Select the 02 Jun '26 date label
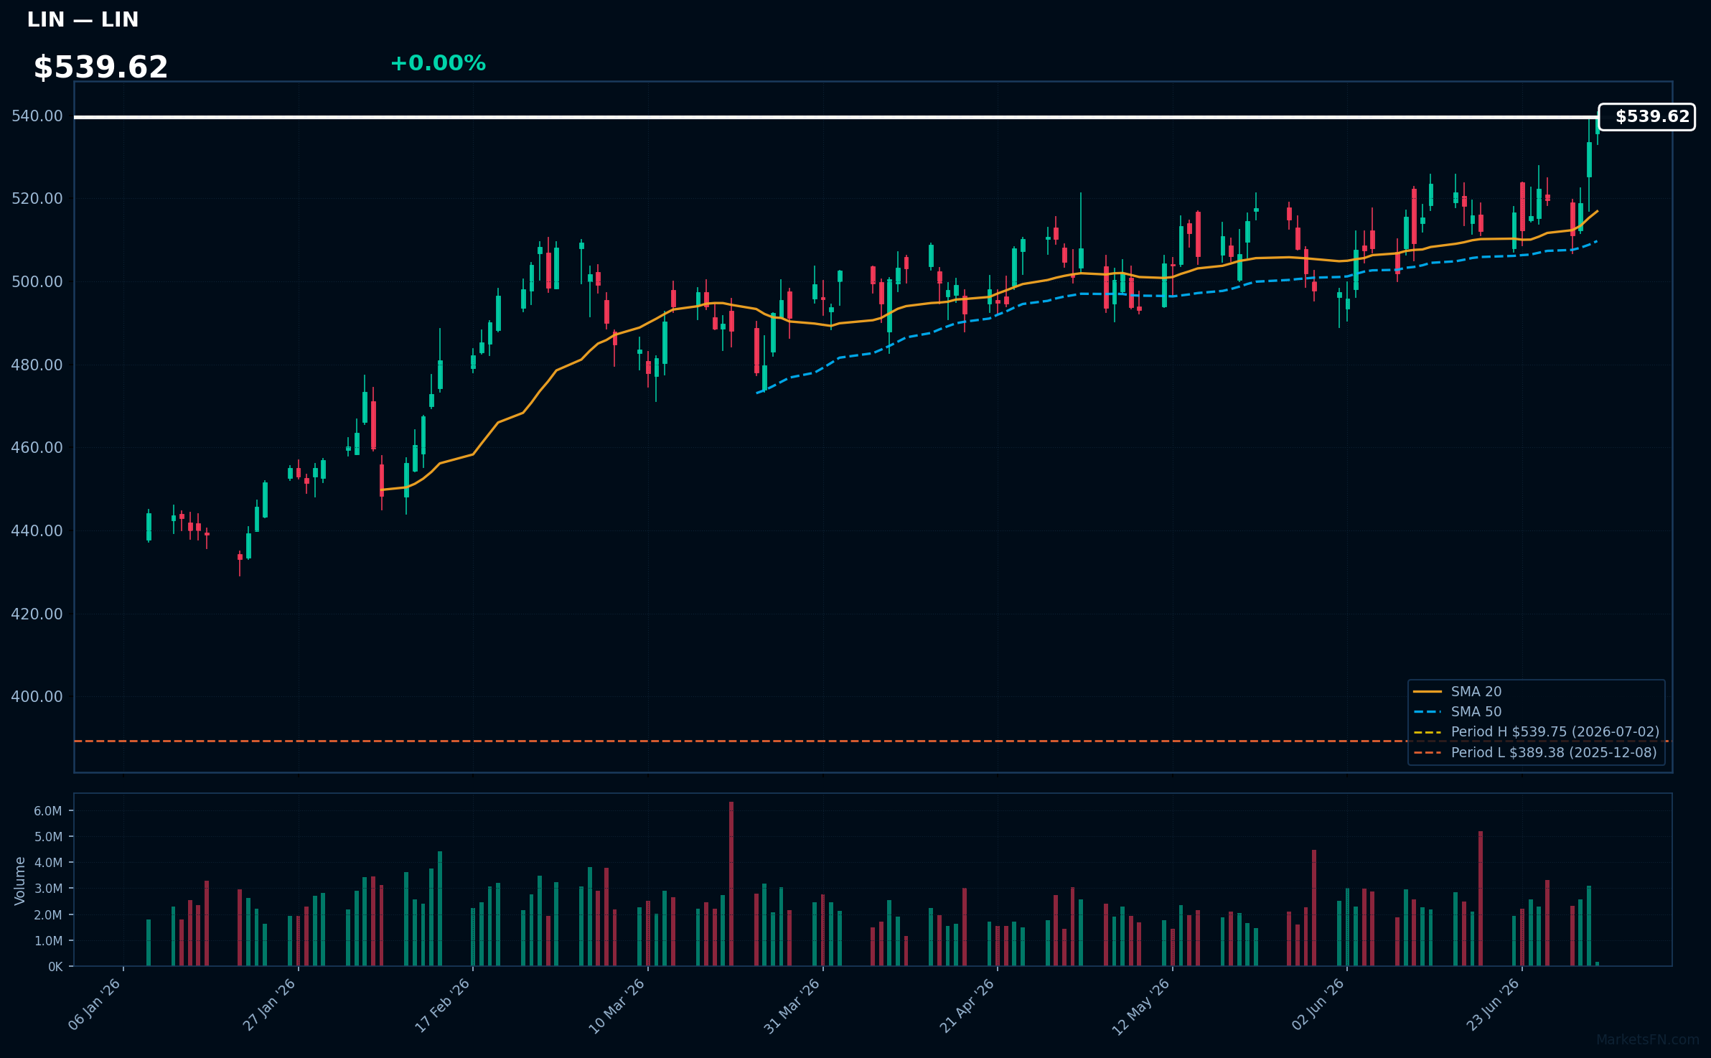This screenshot has width=1711, height=1058. tap(1318, 1005)
